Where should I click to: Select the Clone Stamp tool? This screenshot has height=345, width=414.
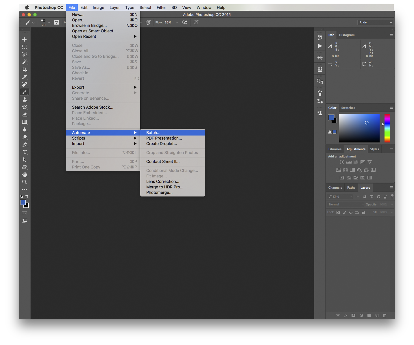(25, 99)
